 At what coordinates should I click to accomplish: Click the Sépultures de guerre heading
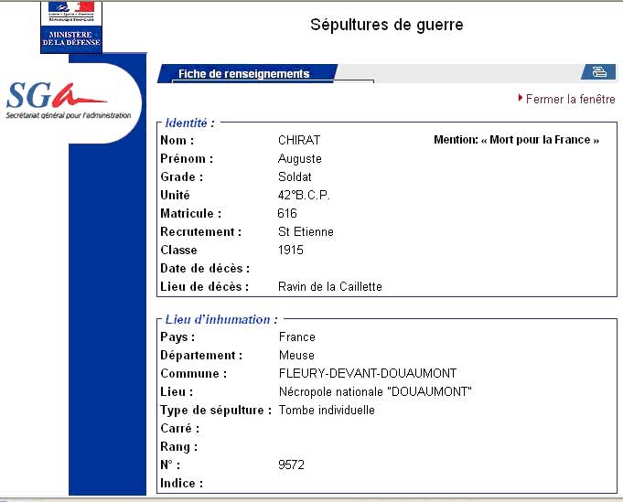[x=387, y=25]
